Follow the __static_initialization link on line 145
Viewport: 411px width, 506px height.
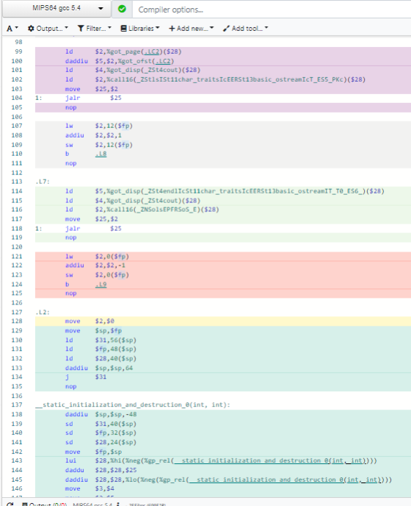[x=285, y=480]
